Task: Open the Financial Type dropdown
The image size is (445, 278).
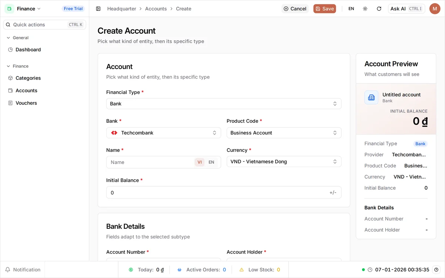Action: point(224,104)
